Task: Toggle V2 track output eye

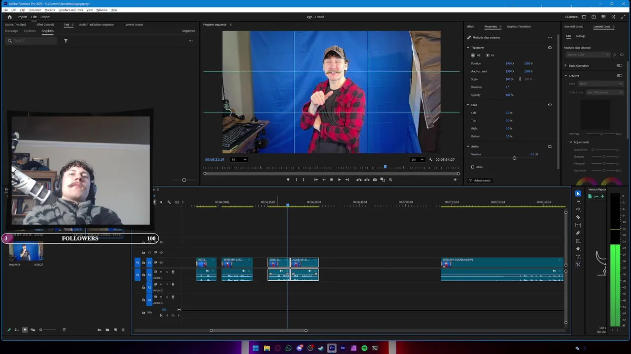Action: (x=161, y=252)
